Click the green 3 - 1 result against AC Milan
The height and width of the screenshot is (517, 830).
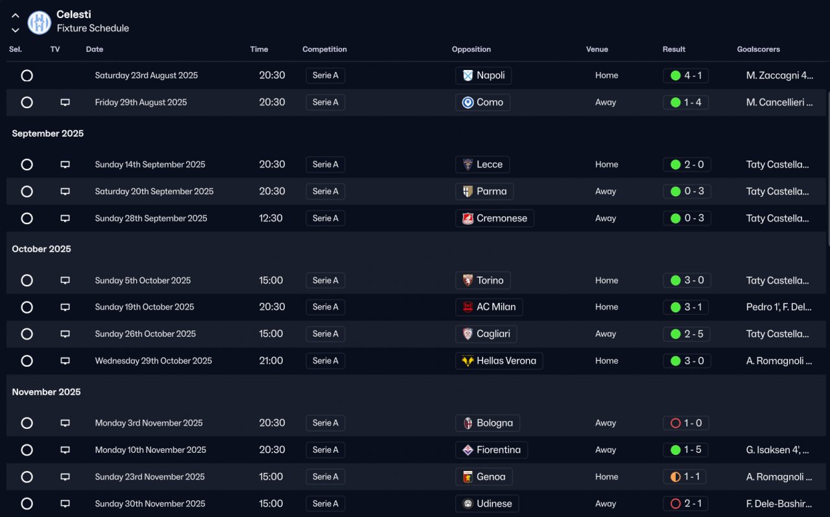click(x=687, y=307)
